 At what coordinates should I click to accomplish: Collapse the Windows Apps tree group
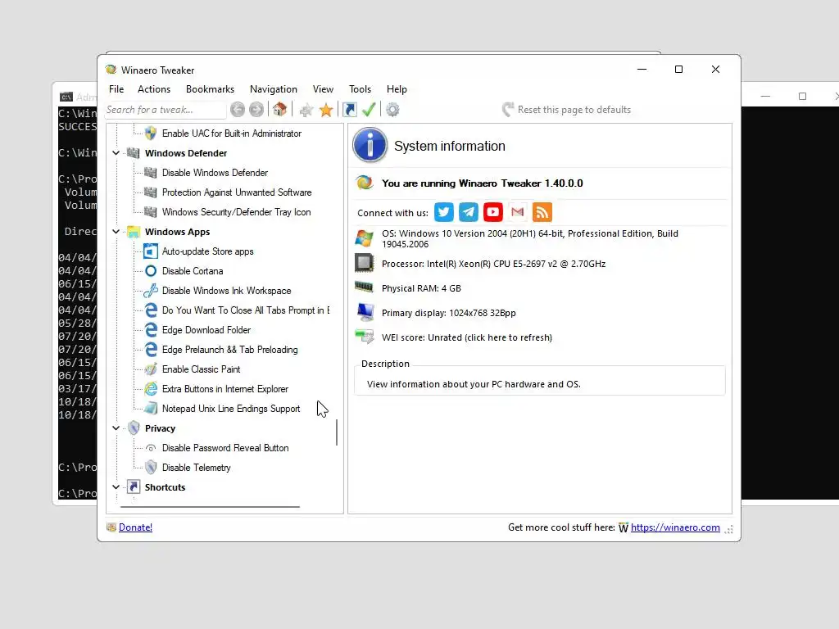[116, 232]
